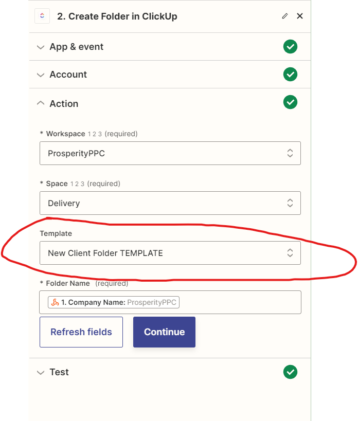Select the Company Name data pill
The image size is (358, 421).
pyautogui.click(x=114, y=302)
